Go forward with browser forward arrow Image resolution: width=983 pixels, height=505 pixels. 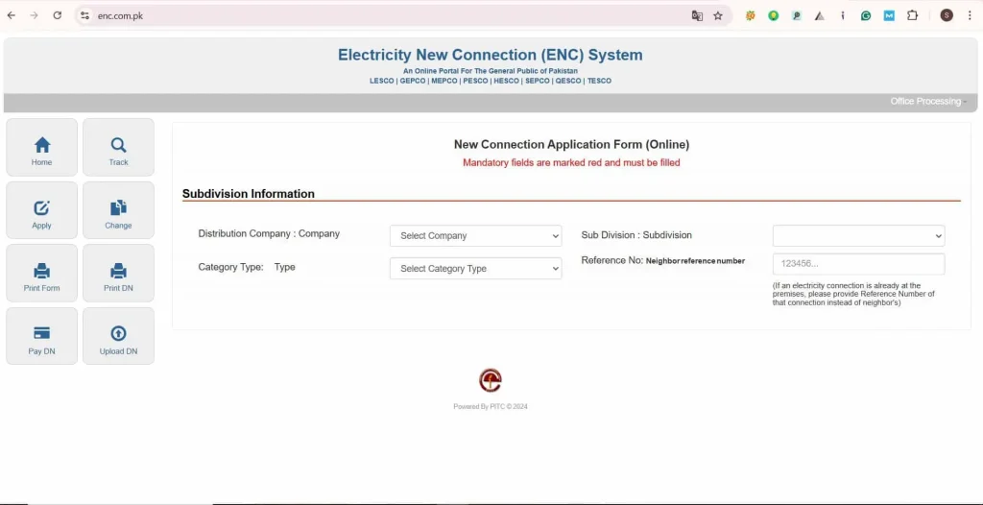click(x=34, y=15)
